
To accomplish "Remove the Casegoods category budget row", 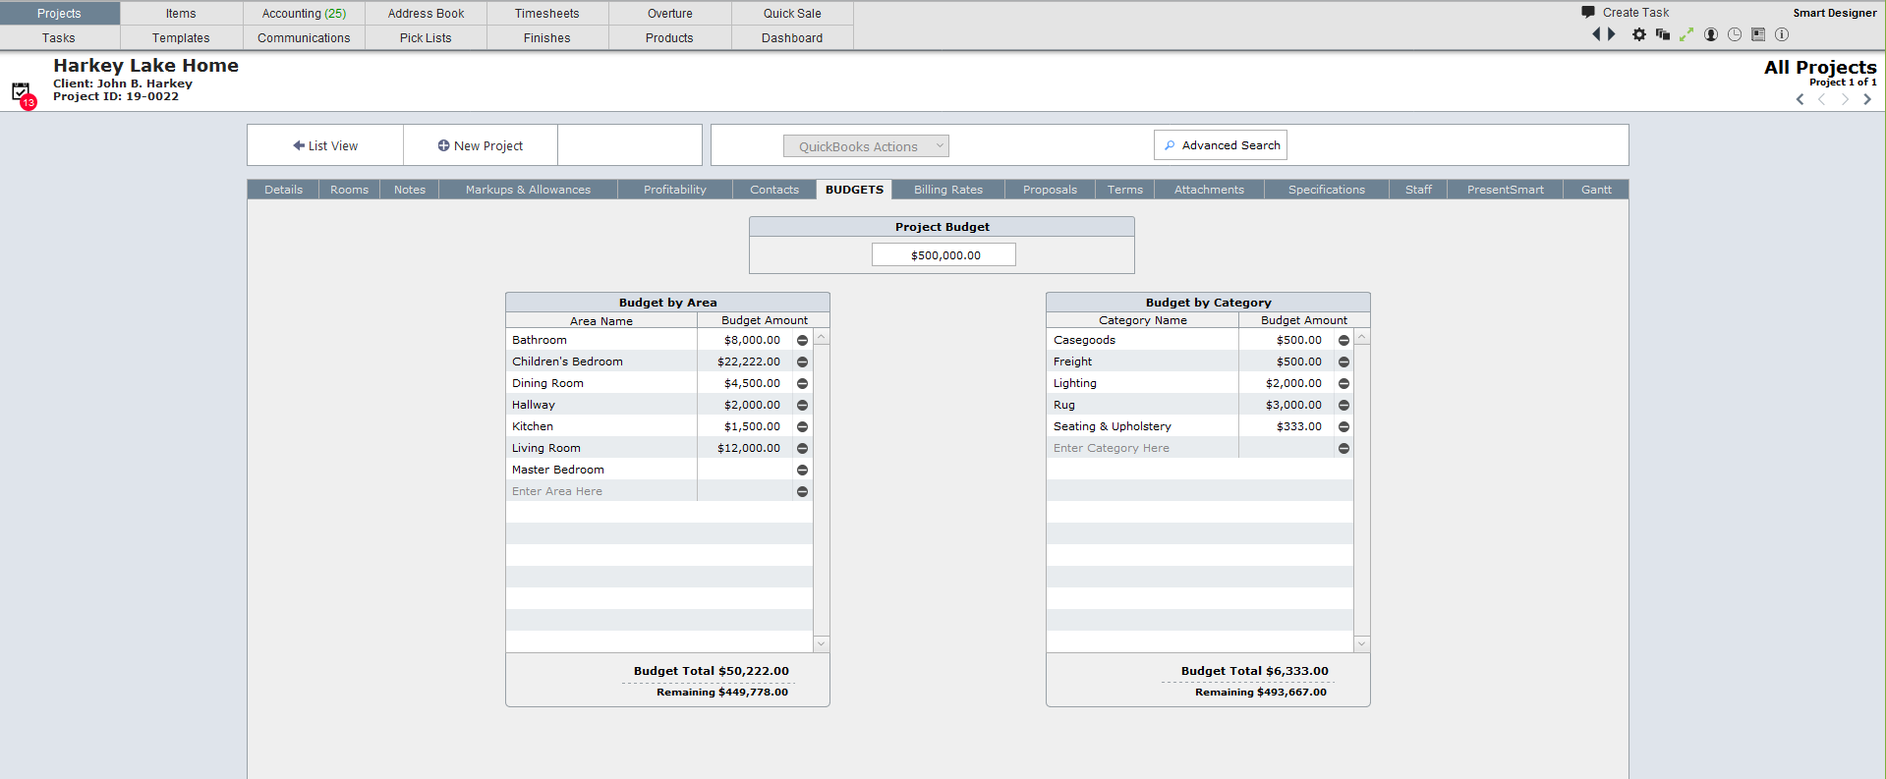I will click(1343, 340).
